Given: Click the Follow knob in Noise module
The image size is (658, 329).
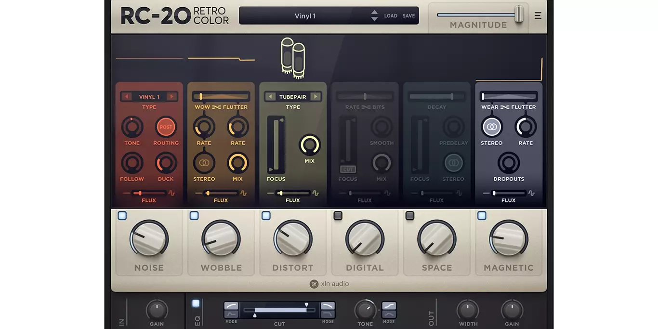Looking at the screenshot, I should point(132,163).
